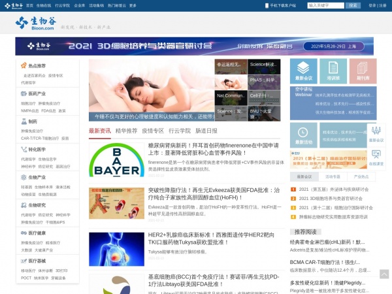Click the molecule icon beside 生物研究

click(x=24, y=205)
